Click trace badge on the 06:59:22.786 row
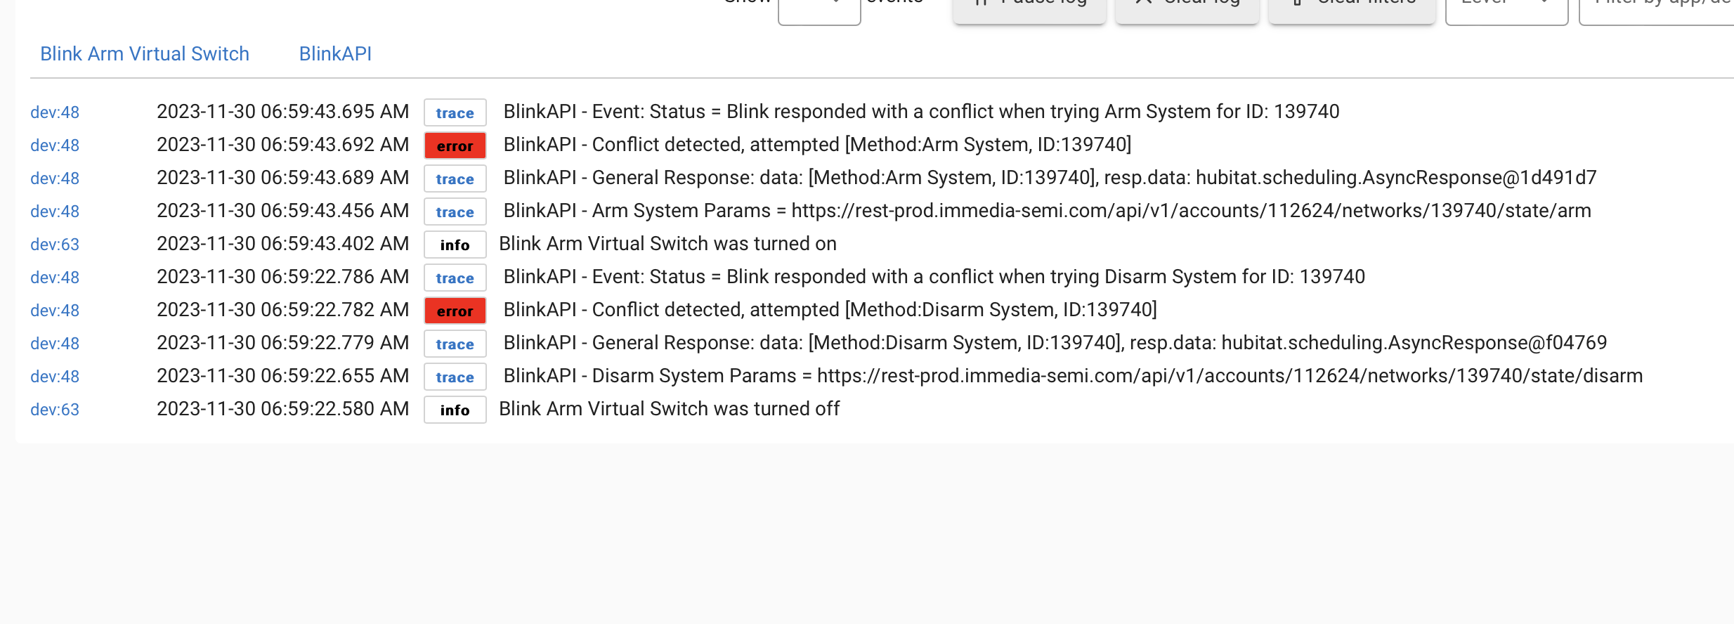Viewport: 1734px width, 624px height. pos(455,278)
